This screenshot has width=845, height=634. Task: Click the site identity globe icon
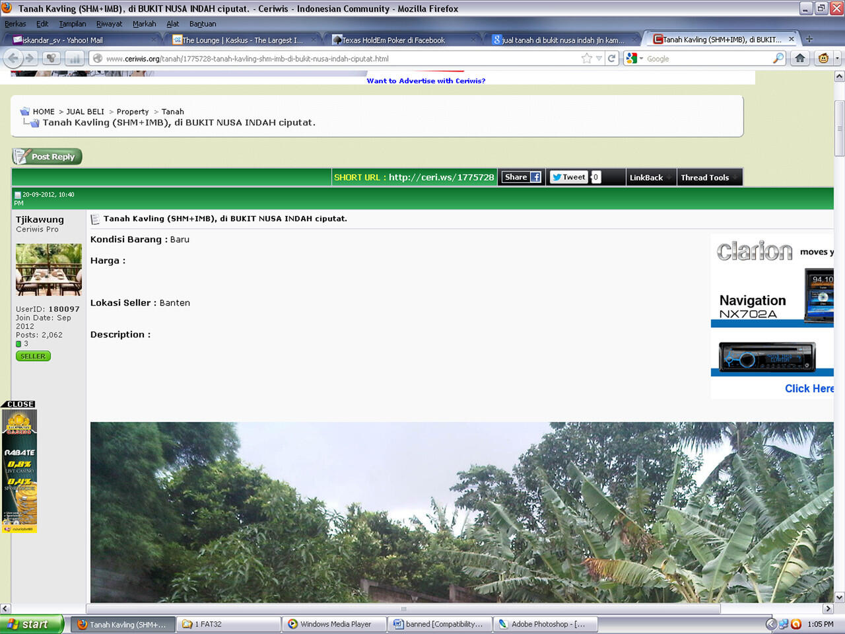point(98,58)
